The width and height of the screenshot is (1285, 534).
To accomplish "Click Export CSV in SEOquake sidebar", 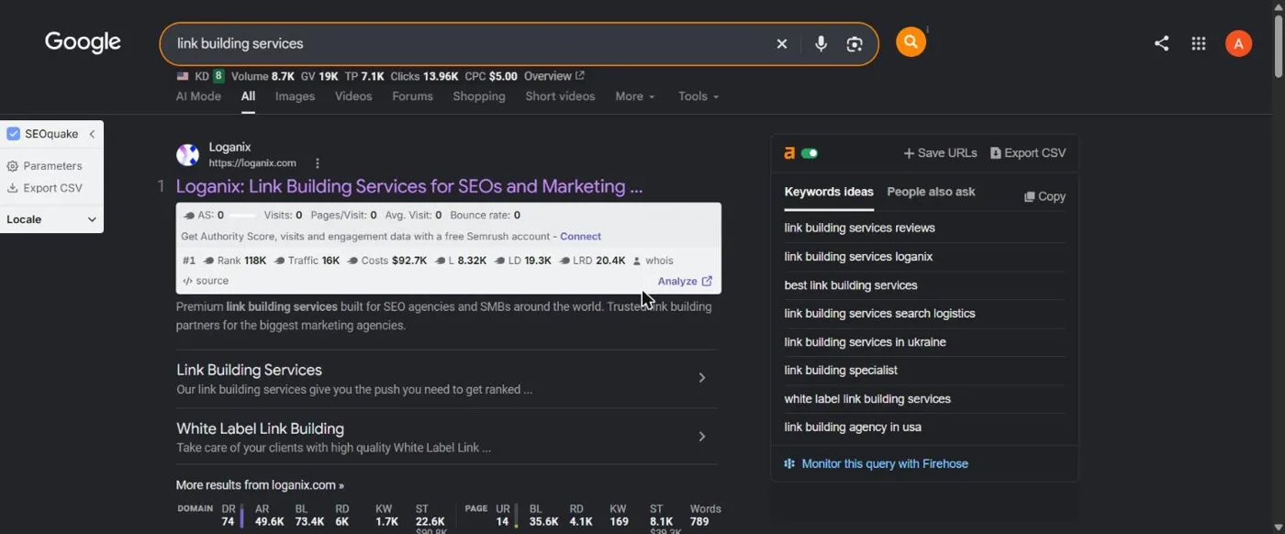I will (x=44, y=188).
